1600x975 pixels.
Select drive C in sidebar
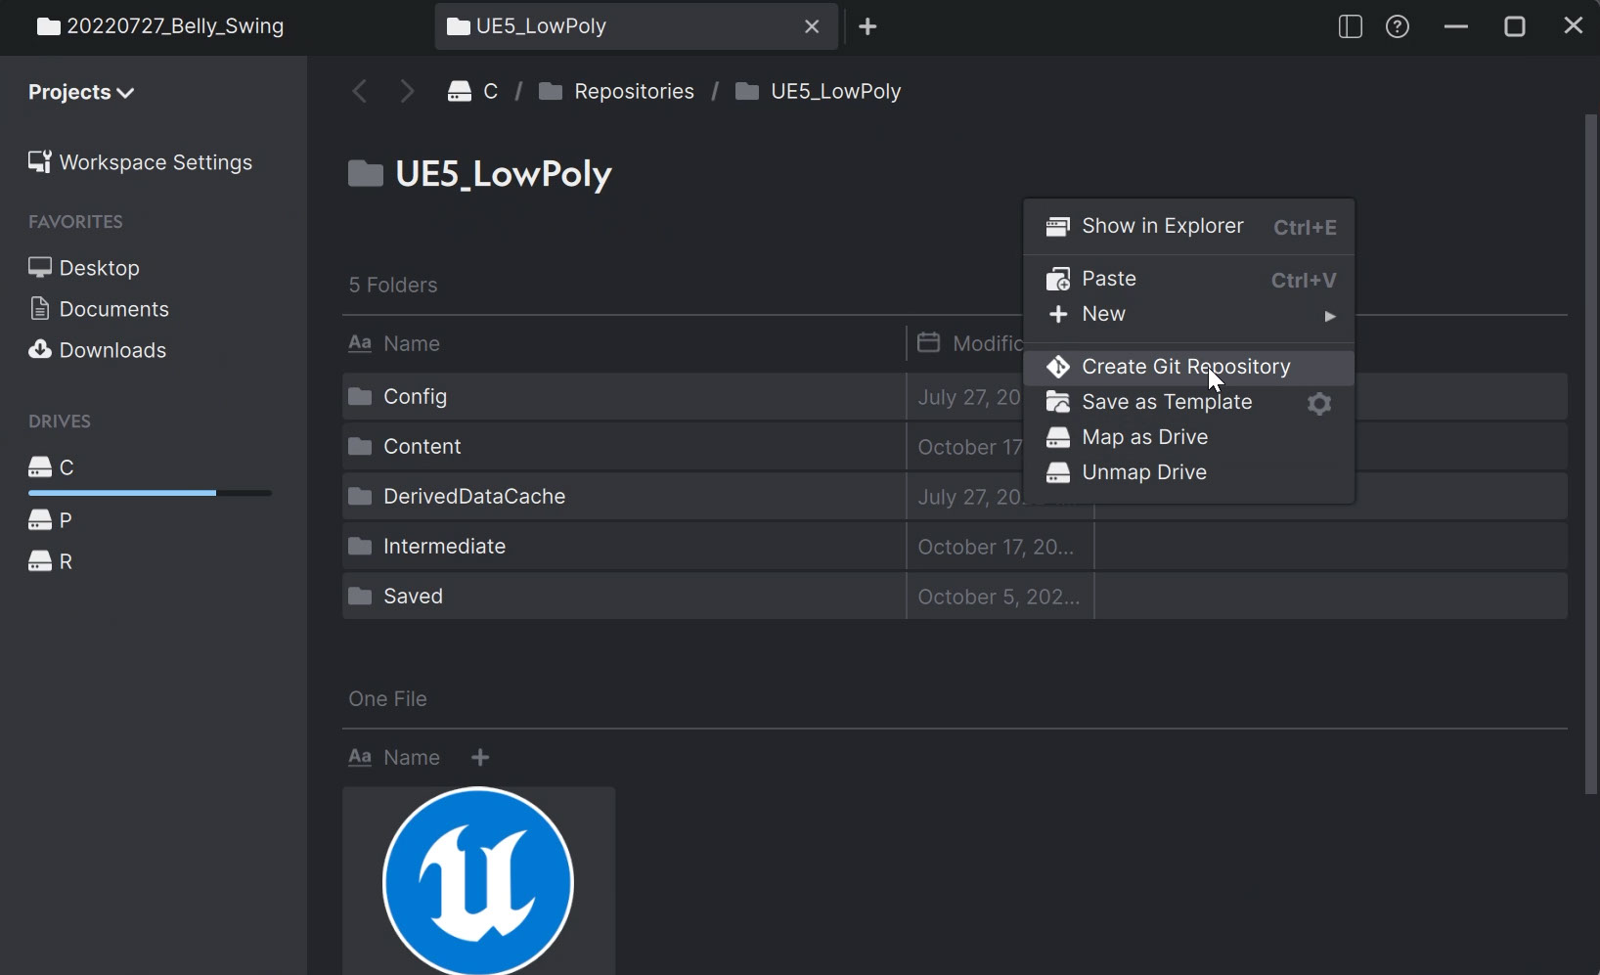pyautogui.click(x=52, y=467)
